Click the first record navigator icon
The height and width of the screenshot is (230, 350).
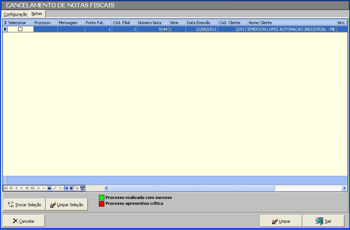5,188
